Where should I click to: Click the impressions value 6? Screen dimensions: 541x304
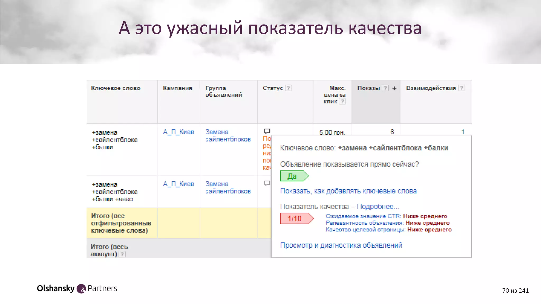(x=392, y=132)
